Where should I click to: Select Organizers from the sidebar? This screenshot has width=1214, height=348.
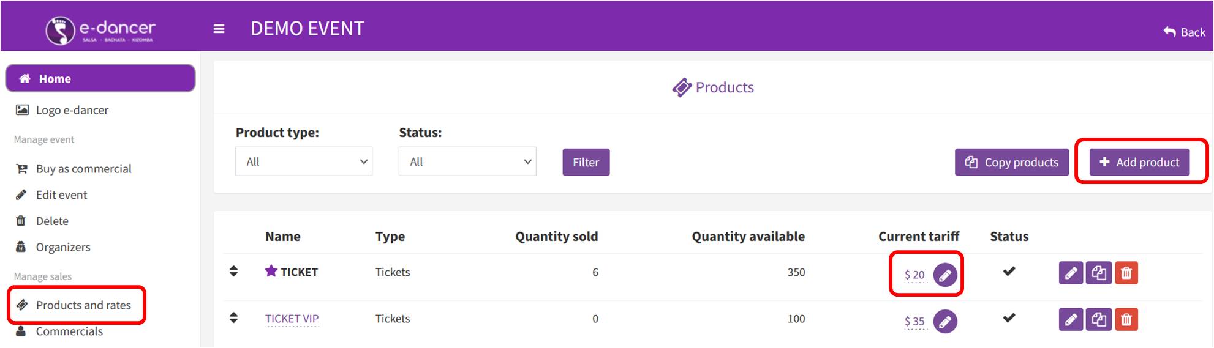point(62,247)
